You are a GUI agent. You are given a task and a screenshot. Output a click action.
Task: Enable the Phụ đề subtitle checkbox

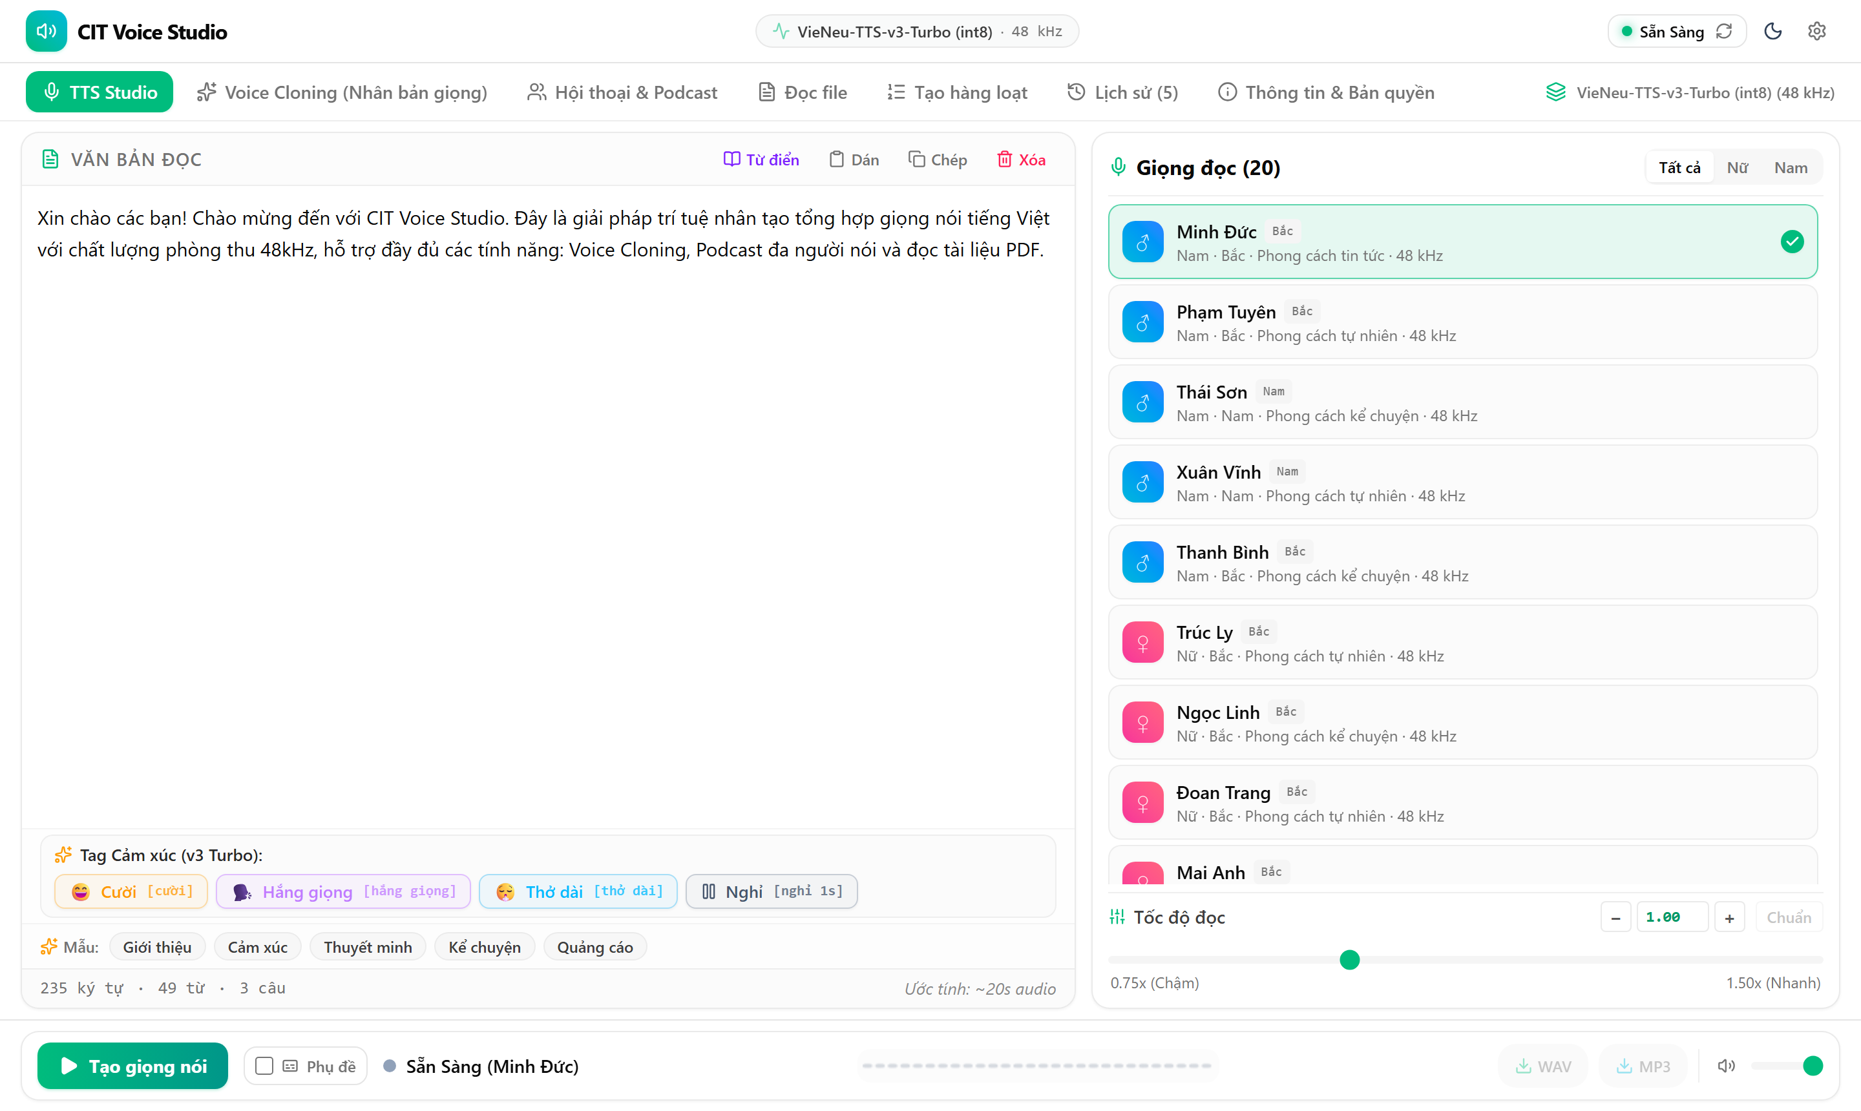pyautogui.click(x=264, y=1066)
